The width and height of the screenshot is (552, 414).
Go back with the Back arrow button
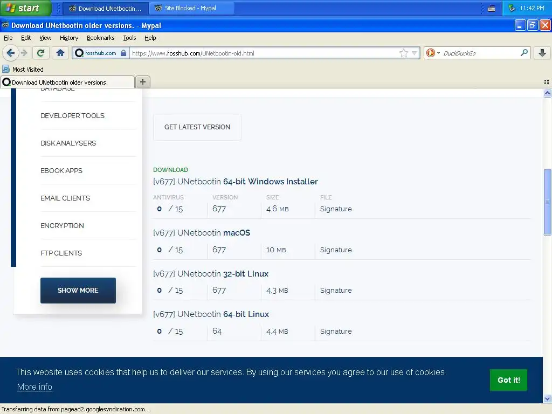tap(11, 53)
